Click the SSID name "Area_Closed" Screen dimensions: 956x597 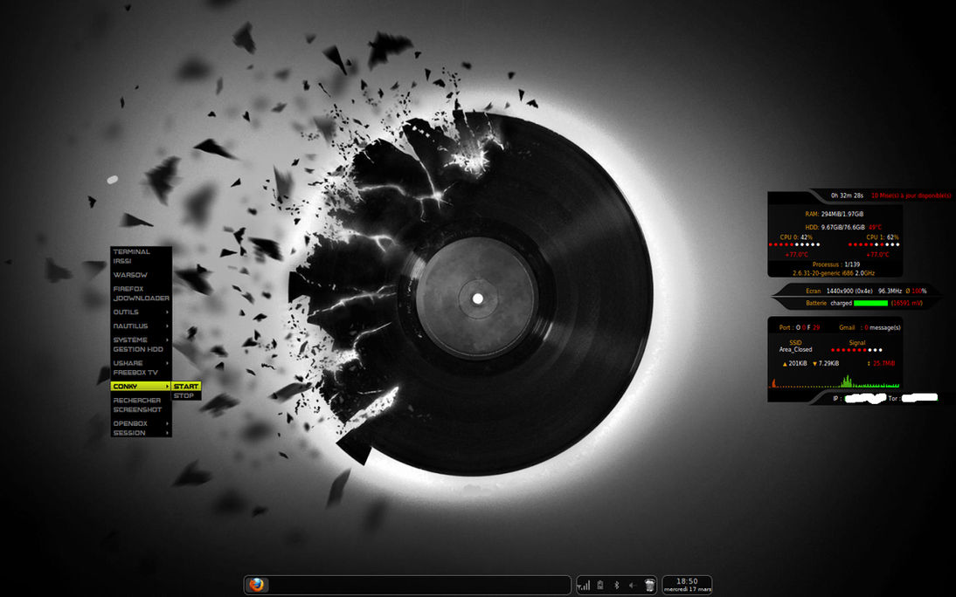click(x=795, y=350)
